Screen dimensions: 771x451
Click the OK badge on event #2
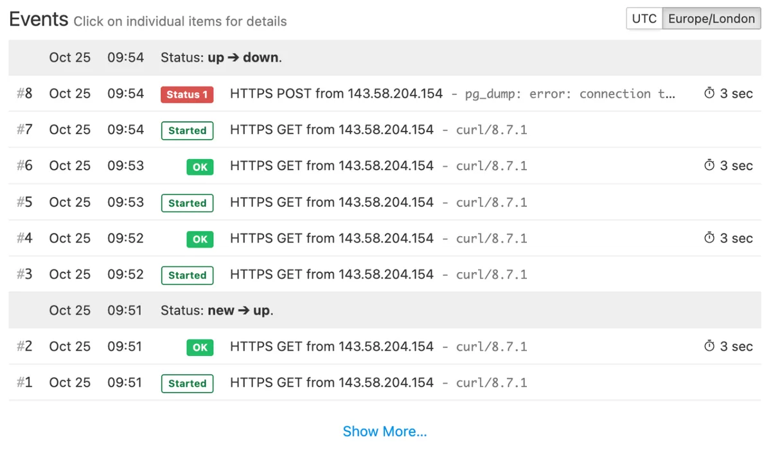(200, 347)
